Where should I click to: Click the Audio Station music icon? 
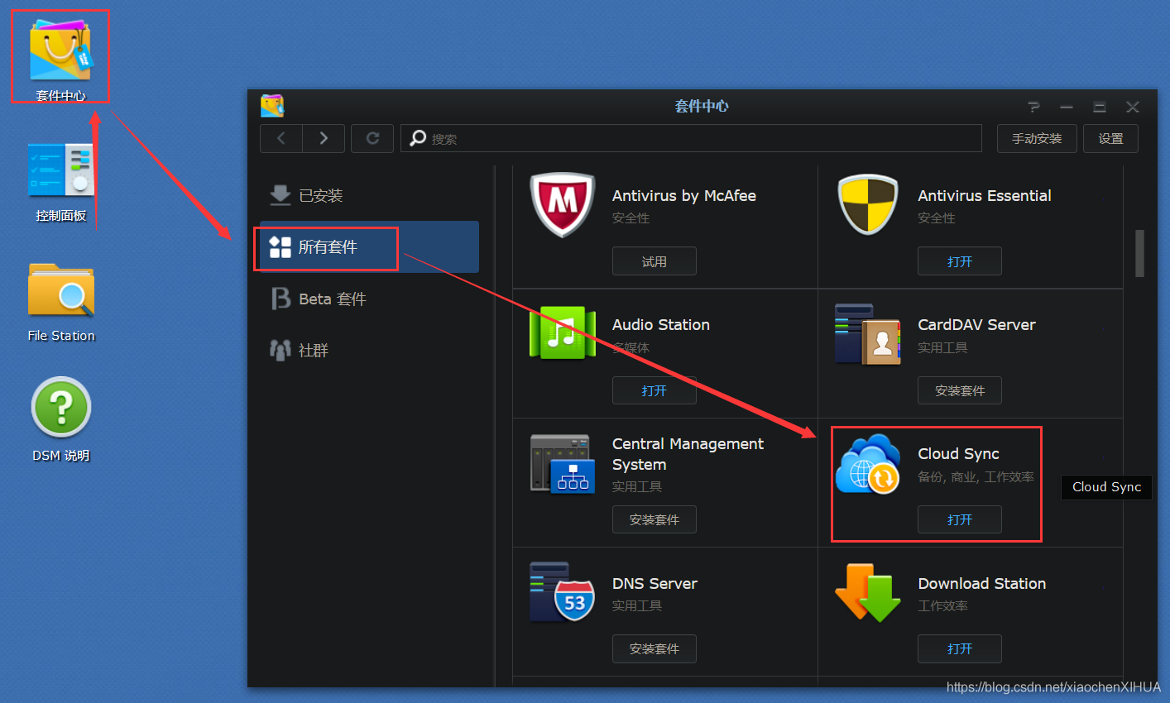point(563,332)
